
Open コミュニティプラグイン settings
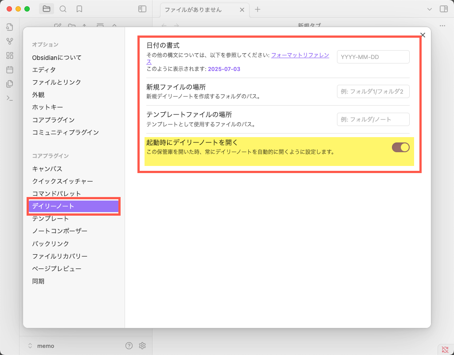pyautogui.click(x=66, y=132)
